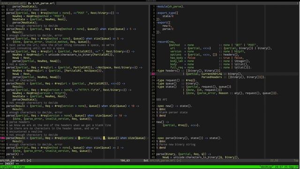Click the '% next parse the uri' comment line

point(60,45)
